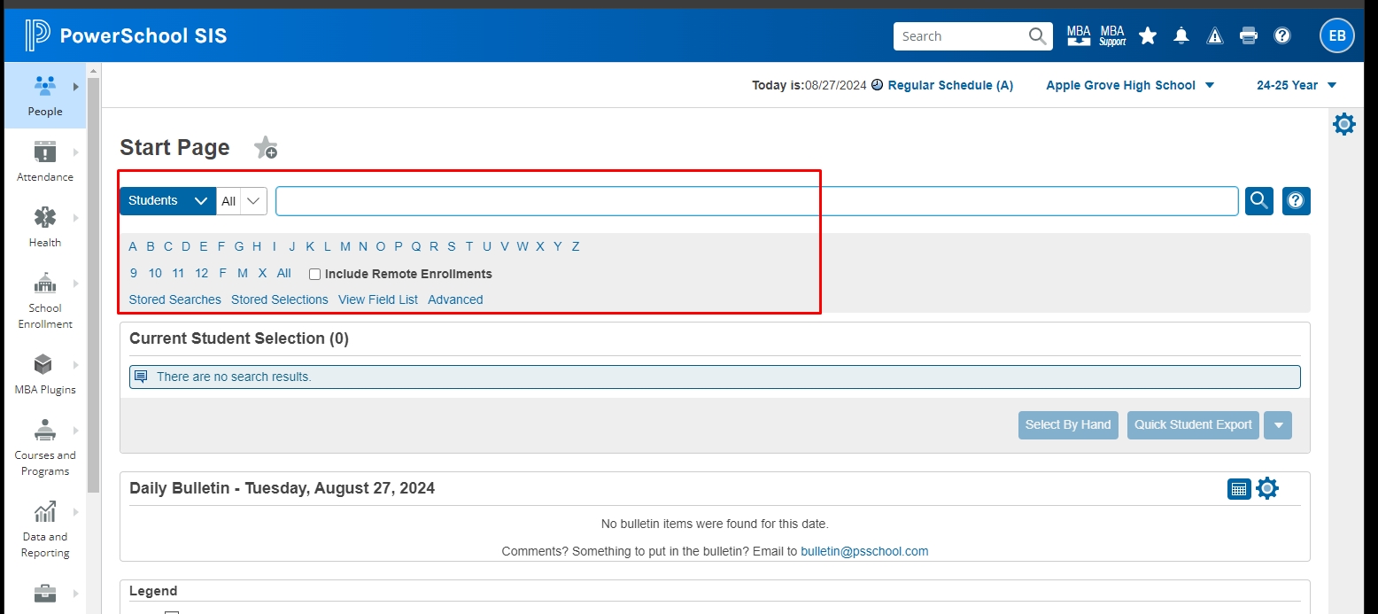Open Attendance in the left sidebar
The height and width of the screenshot is (614, 1378).
tap(45, 160)
